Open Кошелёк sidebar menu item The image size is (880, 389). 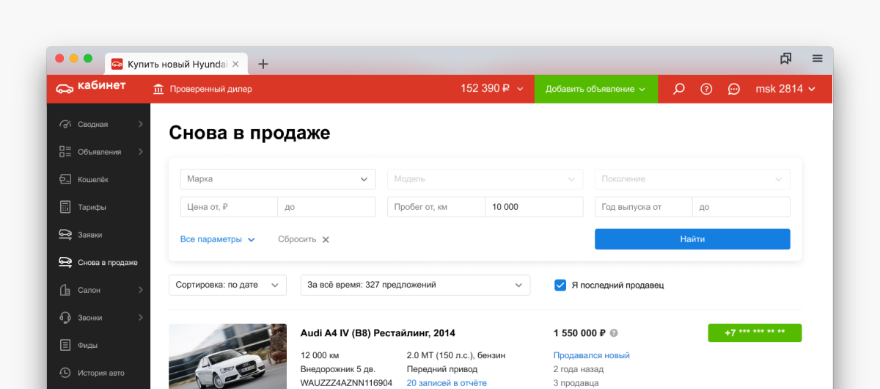pos(98,179)
